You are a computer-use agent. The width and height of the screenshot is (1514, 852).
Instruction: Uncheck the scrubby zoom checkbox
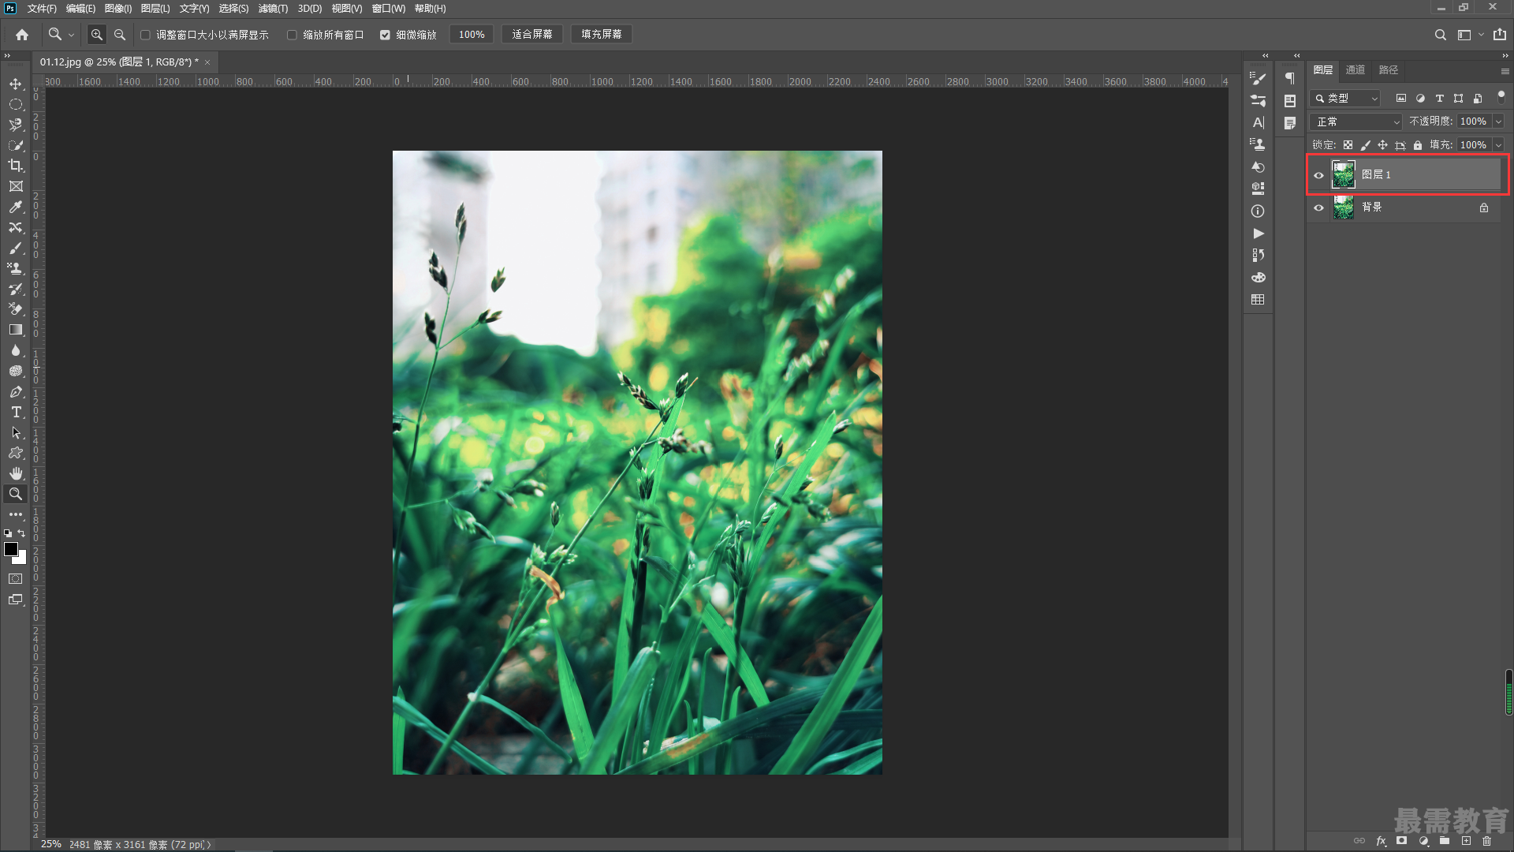point(385,35)
